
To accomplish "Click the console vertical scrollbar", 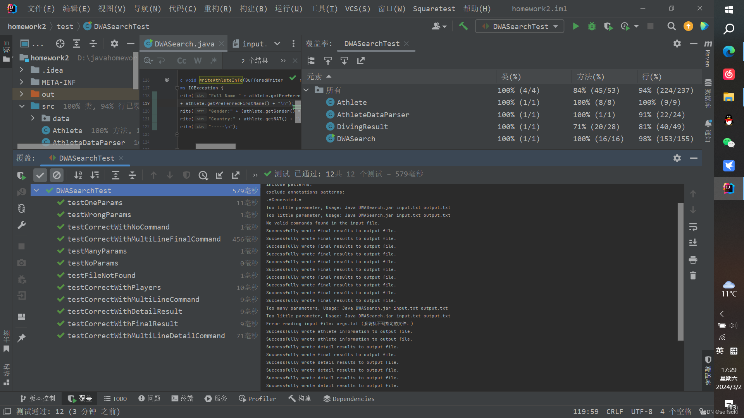I will 680,271.
